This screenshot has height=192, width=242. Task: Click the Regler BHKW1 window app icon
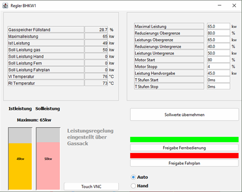coord(5,6)
